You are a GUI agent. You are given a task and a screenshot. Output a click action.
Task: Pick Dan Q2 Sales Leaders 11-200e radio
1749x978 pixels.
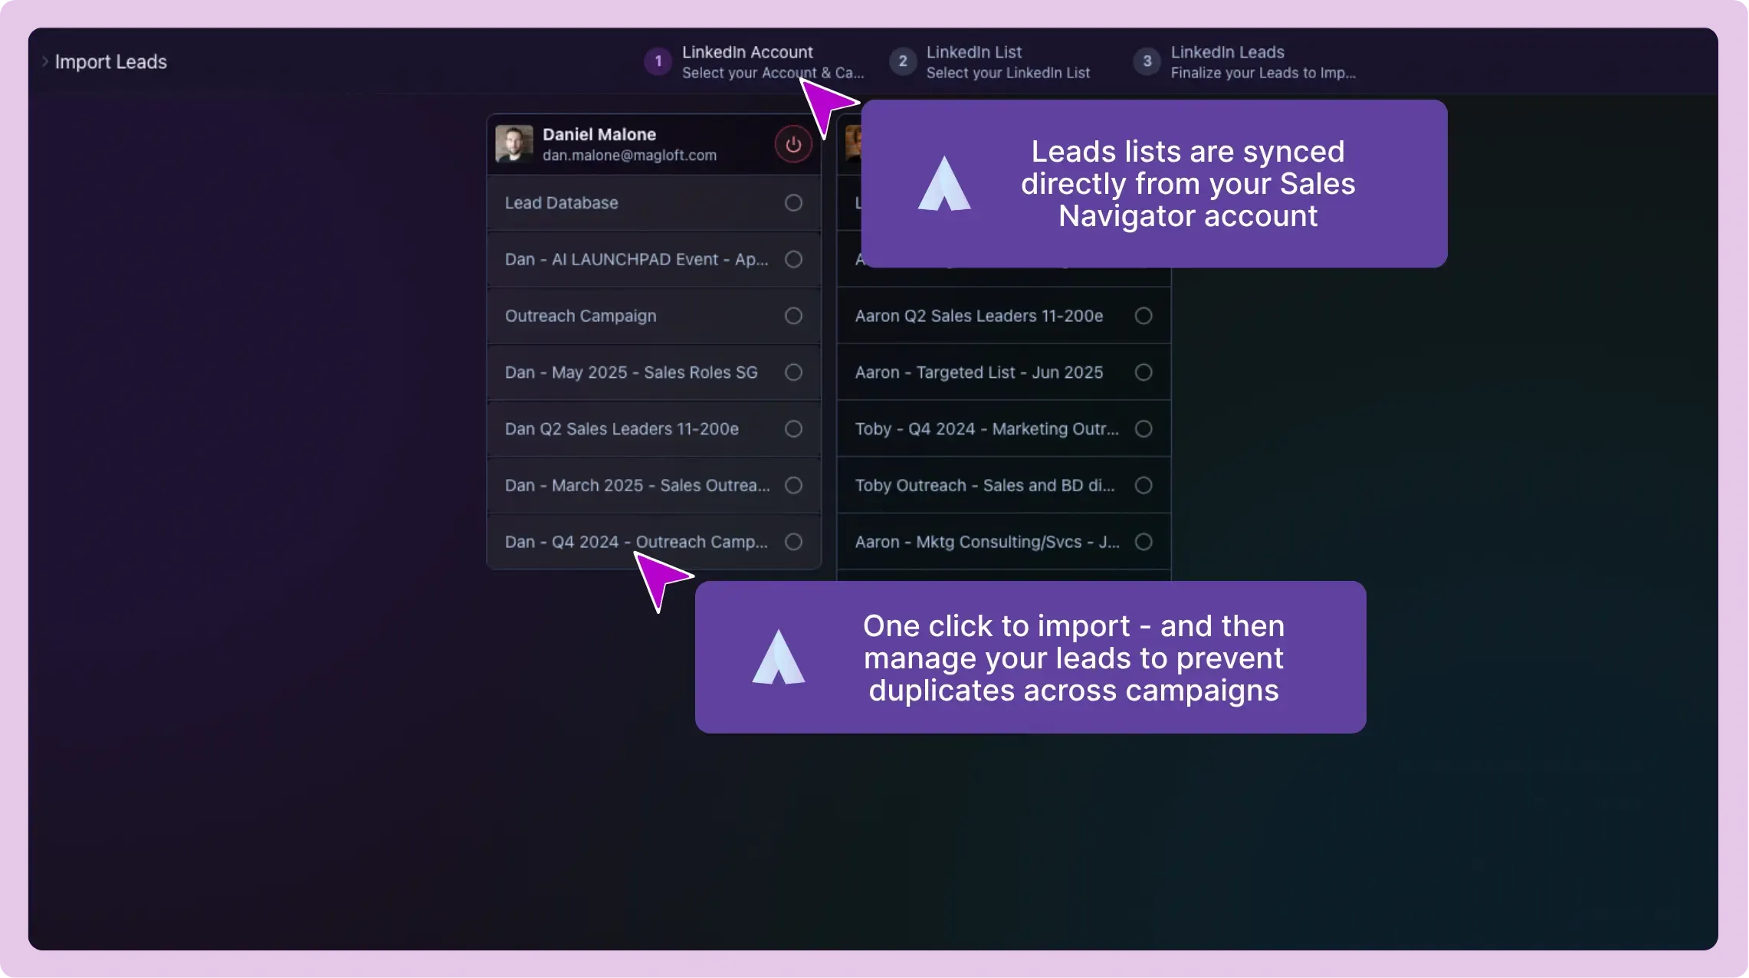tap(793, 429)
